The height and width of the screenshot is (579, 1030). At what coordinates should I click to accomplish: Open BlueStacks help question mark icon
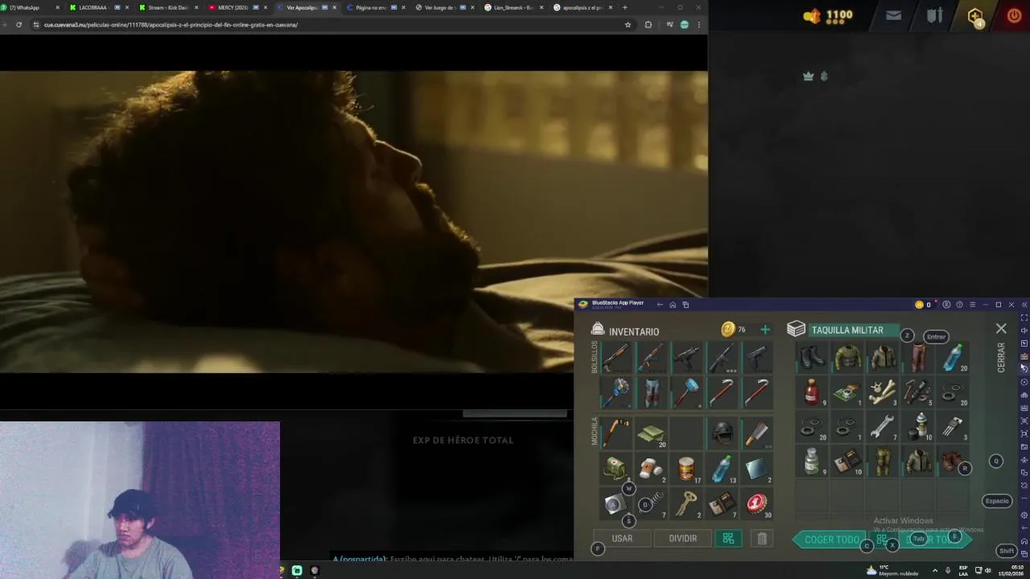point(959,305)
